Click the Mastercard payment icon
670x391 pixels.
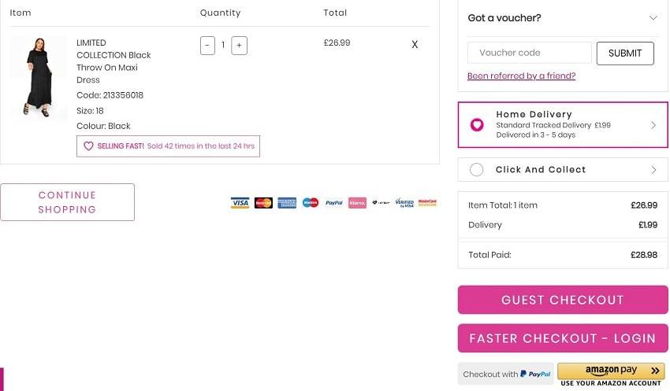pos(263,203)
